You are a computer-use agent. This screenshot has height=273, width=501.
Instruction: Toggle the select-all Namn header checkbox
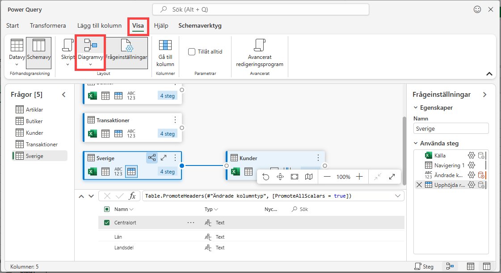coord(107,209)
